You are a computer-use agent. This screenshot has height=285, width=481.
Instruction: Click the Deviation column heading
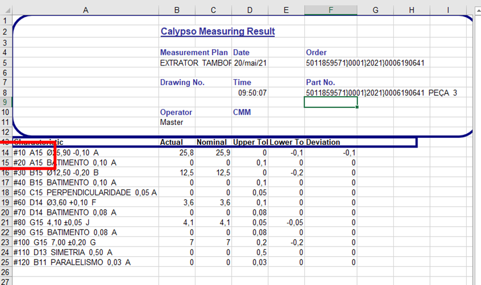(323, 142)
